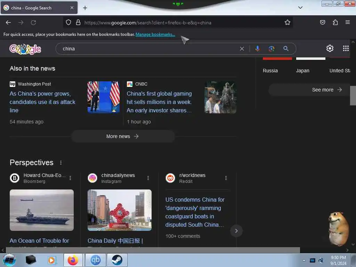Open a new browser tab
Viewport: 356px width, 267px height.
coord(85,8)
